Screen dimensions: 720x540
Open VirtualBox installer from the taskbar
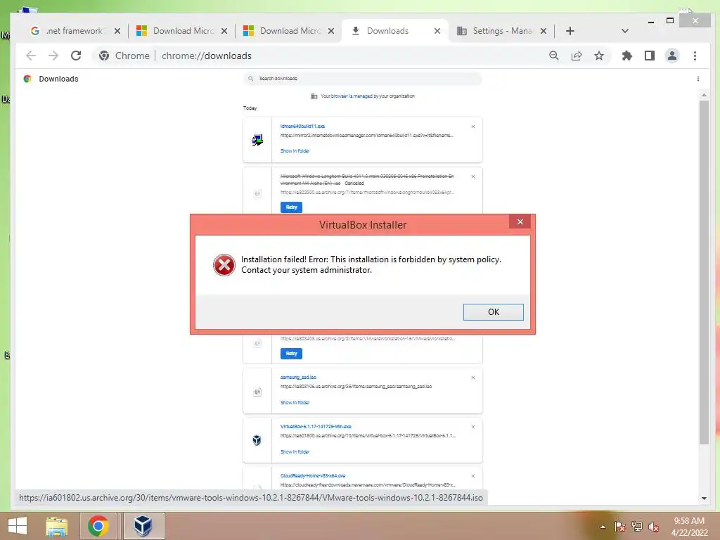click(x=143, y=526)
